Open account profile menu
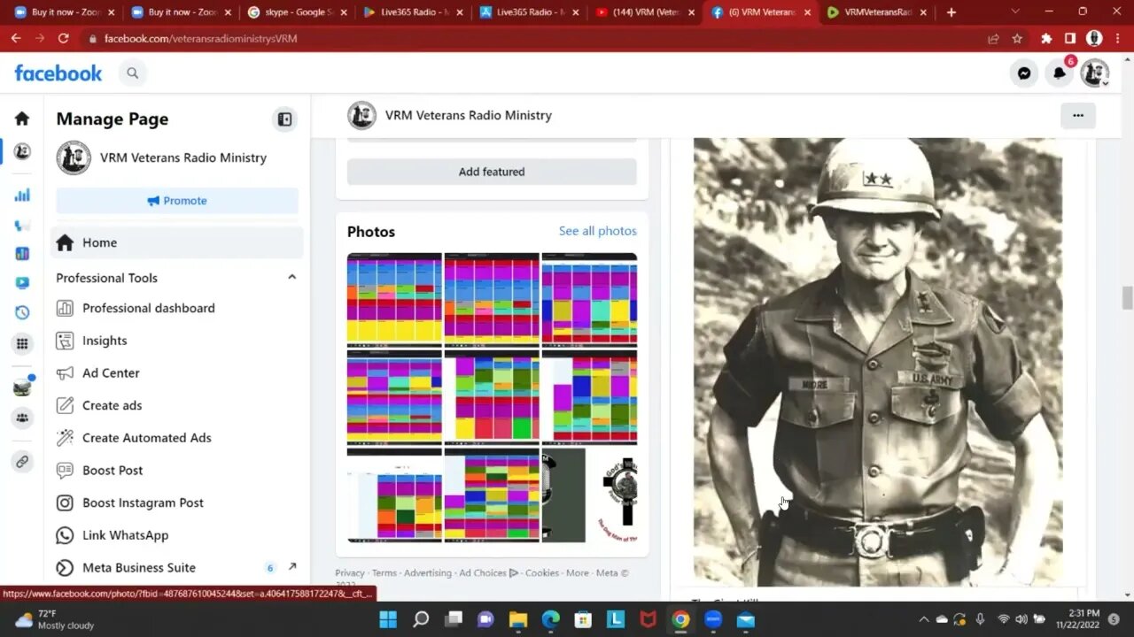The width and height of the screenshot is (1134, 637). coord(1095,73)
